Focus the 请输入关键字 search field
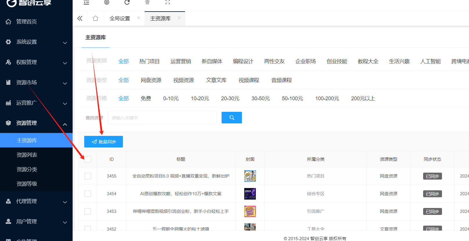469x241 pixels. point(162,118)
